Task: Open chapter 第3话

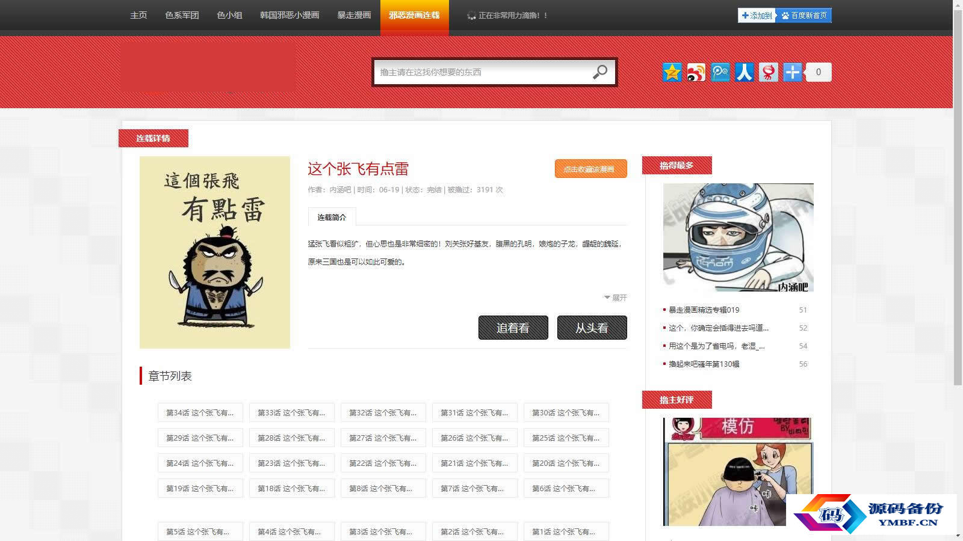Action: point(383,531)
